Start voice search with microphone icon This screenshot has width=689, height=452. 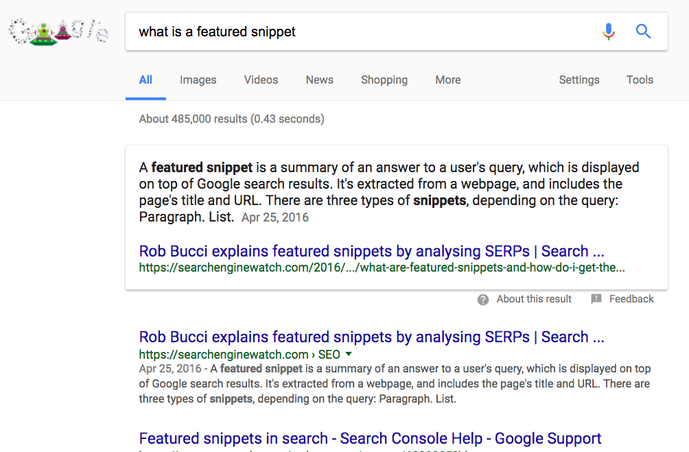609,32
